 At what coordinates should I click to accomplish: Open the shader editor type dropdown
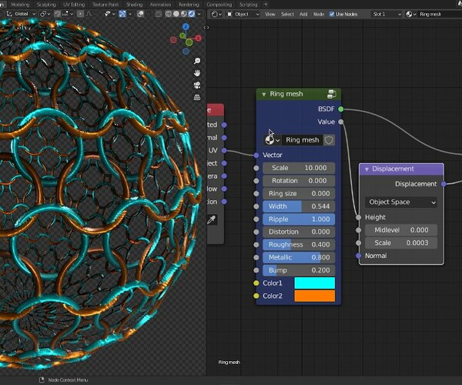pyautogui.click(x=216, y=14)
